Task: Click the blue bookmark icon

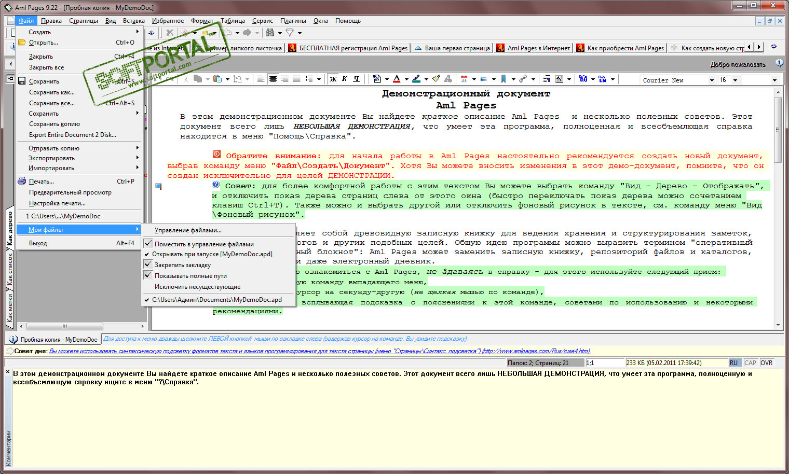Action: [504, 79]
